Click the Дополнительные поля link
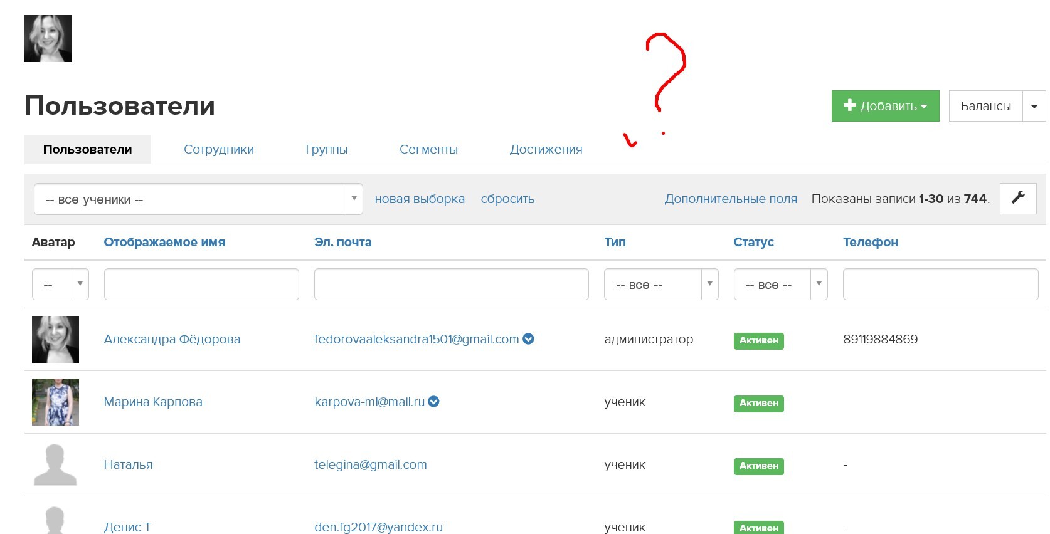 731,199
